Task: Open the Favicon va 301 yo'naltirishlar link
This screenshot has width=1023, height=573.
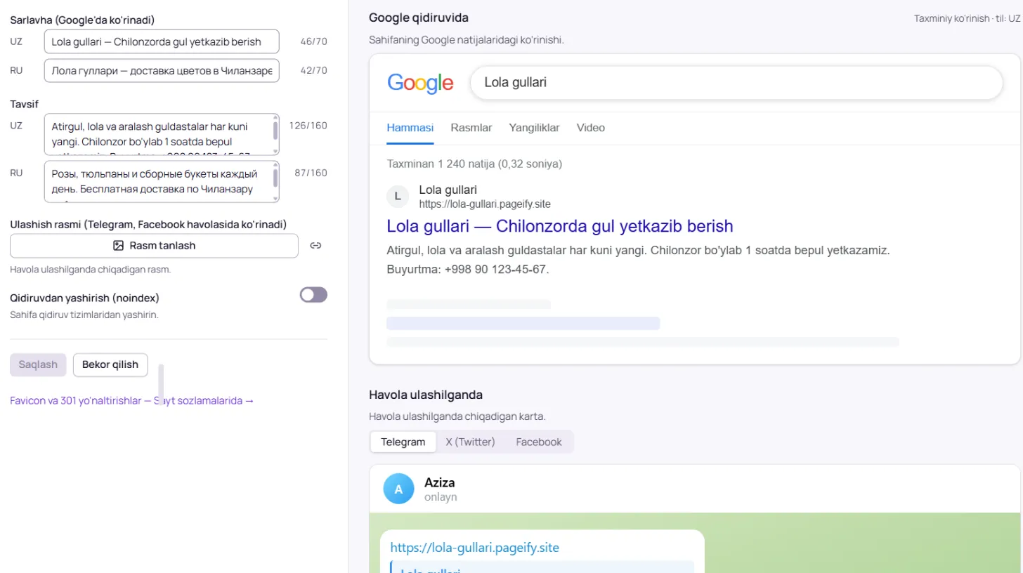Action: (132, 401)
